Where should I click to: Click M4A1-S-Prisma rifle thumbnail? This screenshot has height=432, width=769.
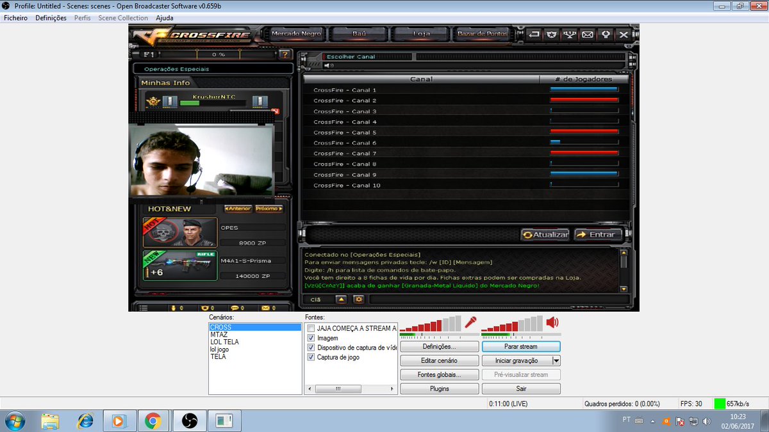pos(180,265)
